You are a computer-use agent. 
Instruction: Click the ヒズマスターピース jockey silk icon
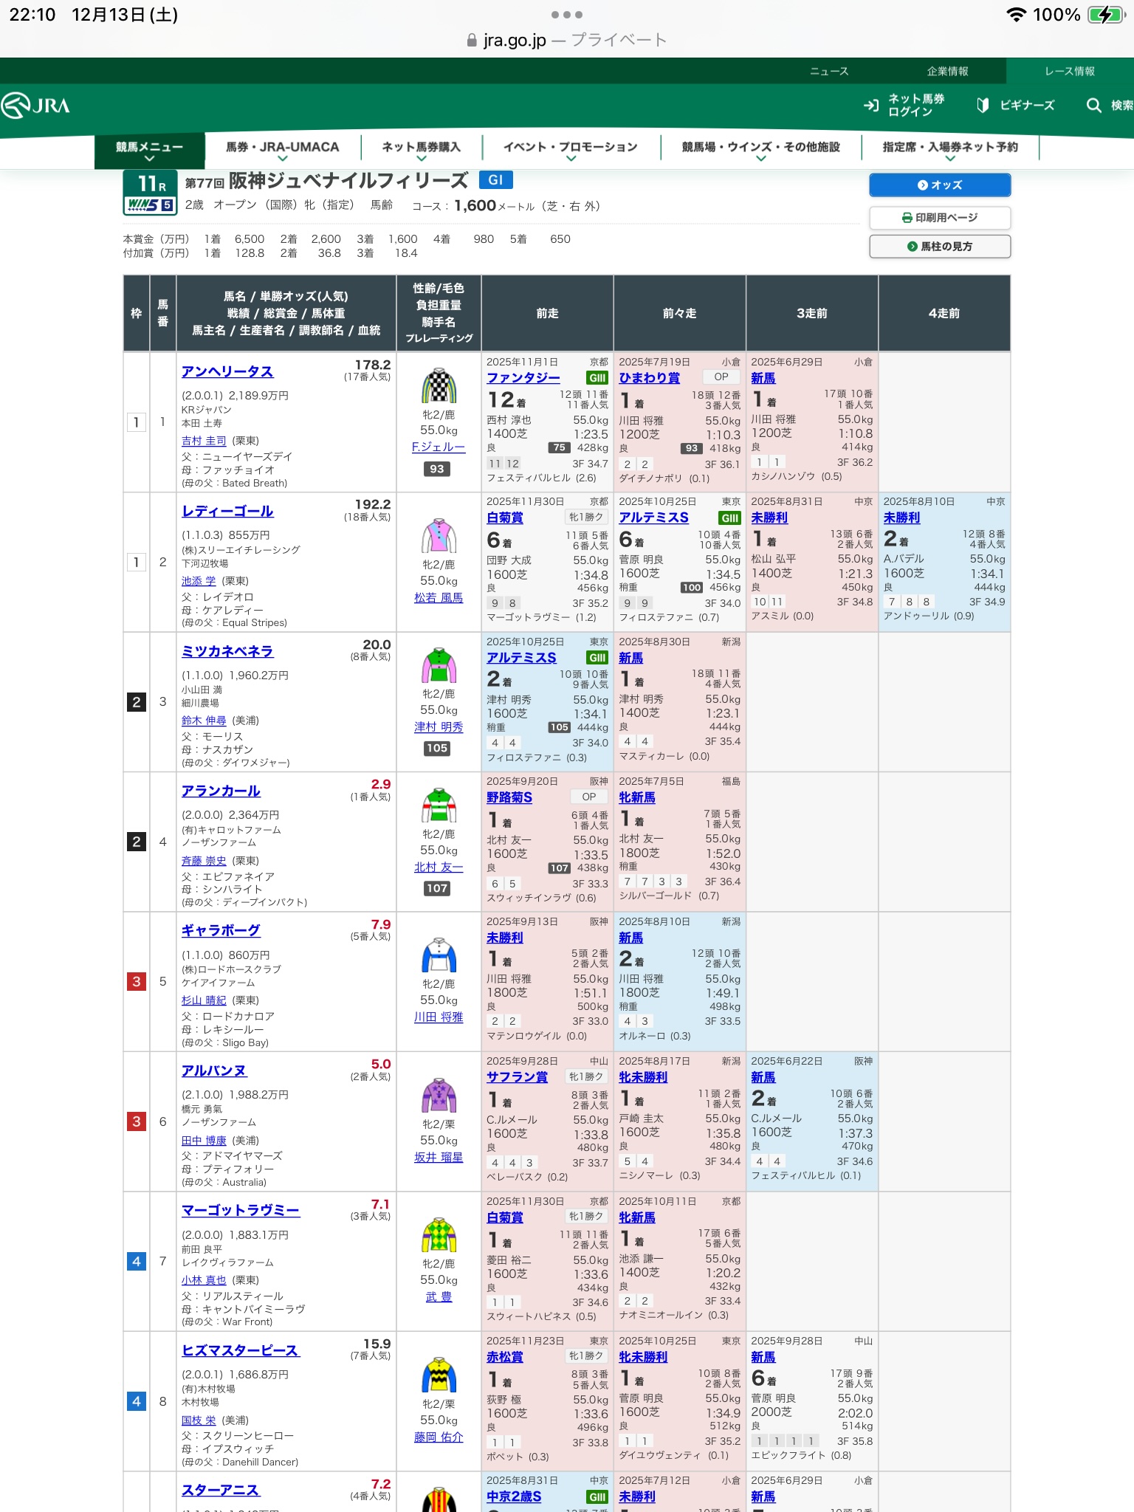tap(439, 1375)
